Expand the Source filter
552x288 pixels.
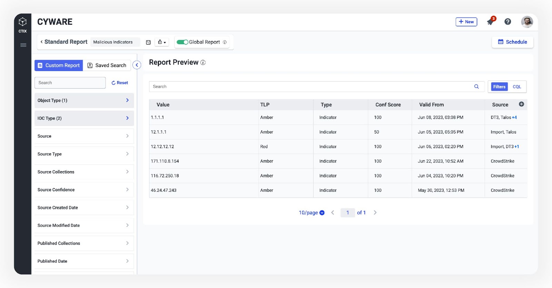coord(84,136)
